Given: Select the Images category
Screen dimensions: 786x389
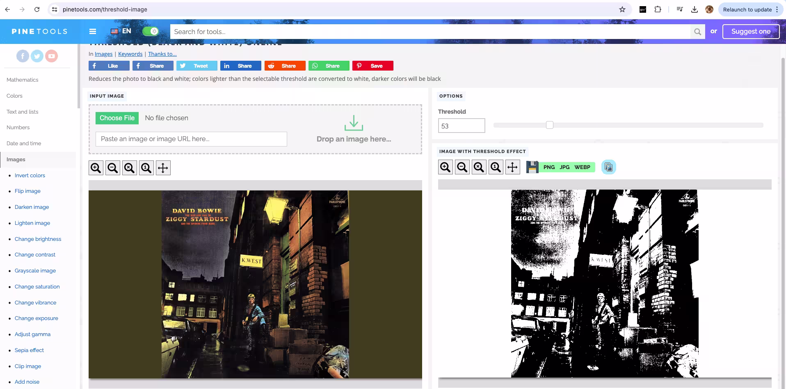Looking at the screenshot, I should pos(16,159).
